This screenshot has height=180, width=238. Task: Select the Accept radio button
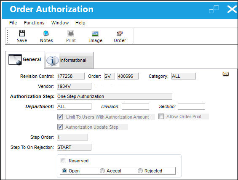(102, 171)
